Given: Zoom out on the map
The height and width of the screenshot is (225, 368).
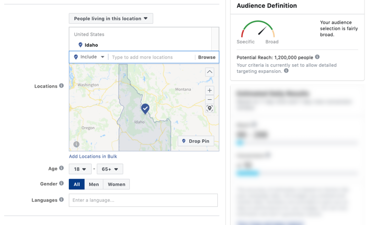Looking at the screenshot, I should click(210, 99).
